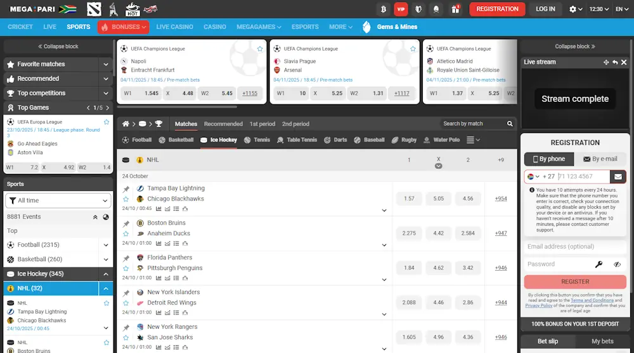634x353 pixels.
Task: Click the search magnifier icon
Action: coord(510,124)
